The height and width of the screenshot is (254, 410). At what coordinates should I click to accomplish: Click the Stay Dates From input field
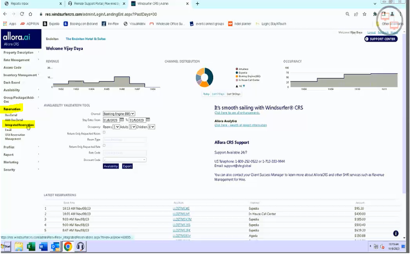click(111, 120)
